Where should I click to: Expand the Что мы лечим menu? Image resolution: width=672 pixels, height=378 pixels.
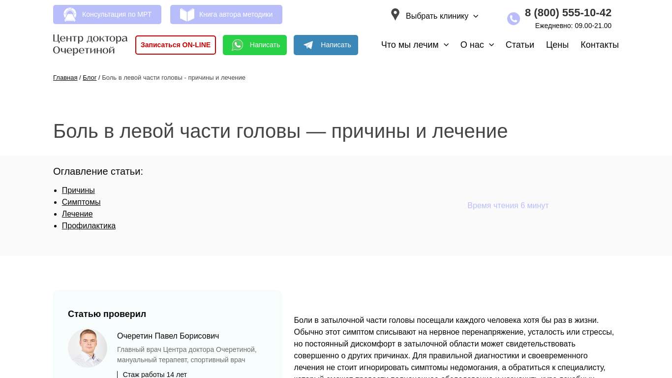415,45
